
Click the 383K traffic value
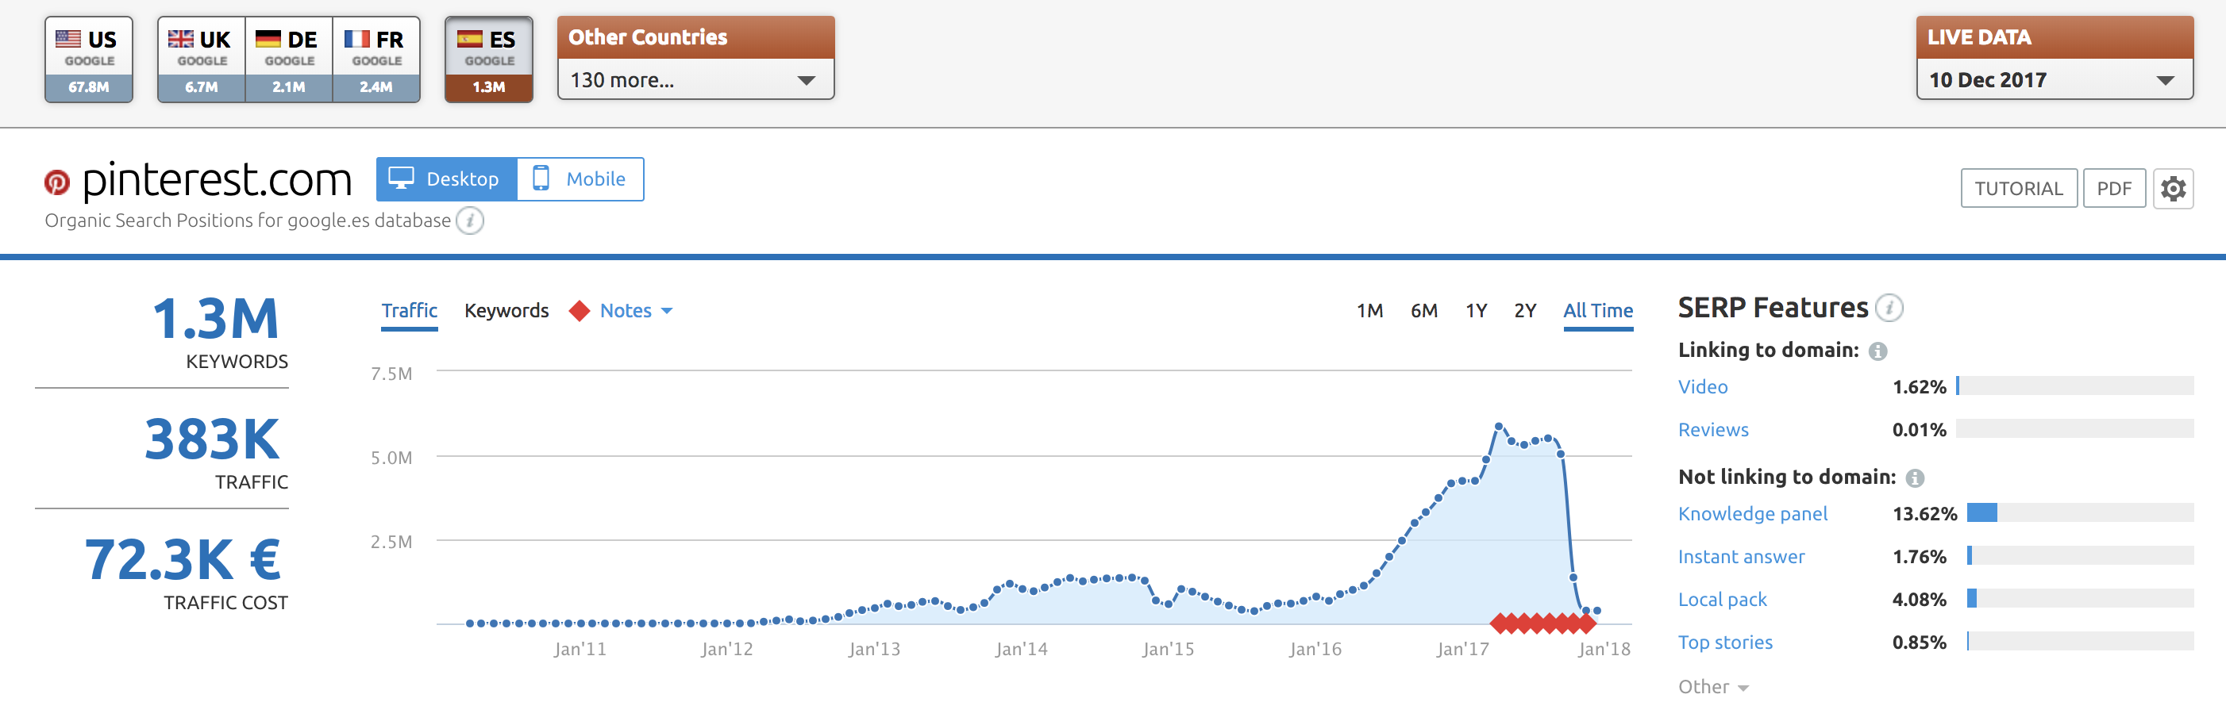tap(213, 439)
